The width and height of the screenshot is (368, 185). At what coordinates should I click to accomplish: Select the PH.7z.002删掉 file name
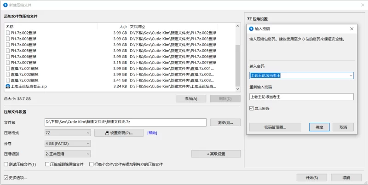point(23,33)
